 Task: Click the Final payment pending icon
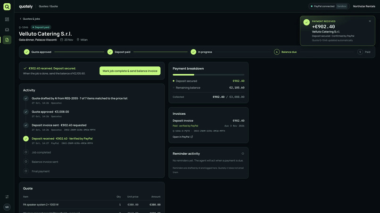[26, 171]
